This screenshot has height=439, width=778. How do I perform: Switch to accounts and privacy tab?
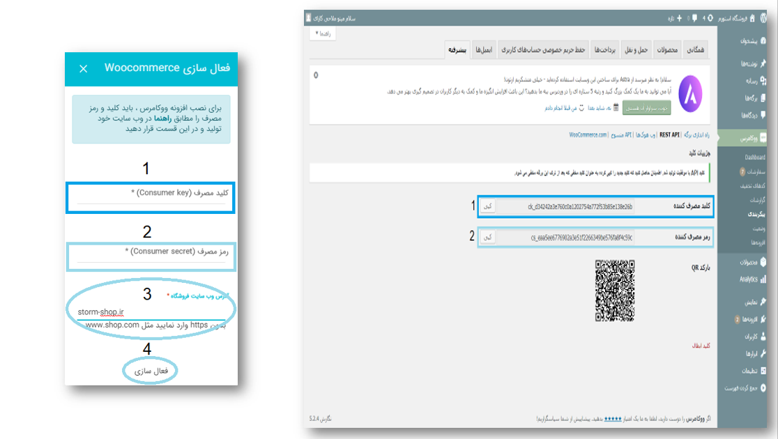pos(543,49)
